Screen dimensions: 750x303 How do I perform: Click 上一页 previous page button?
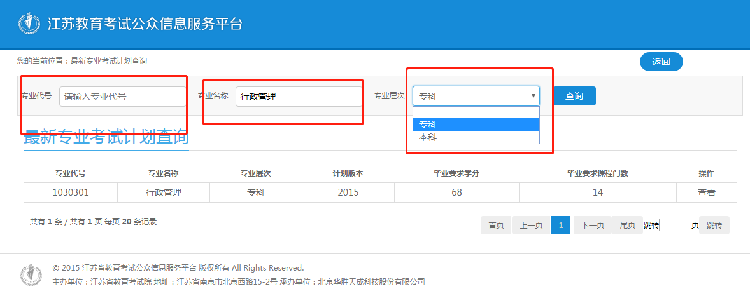(532, 226)
